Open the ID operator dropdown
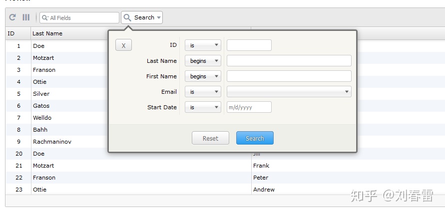This screenshot has width=445, height=214. tap(203, 45)
